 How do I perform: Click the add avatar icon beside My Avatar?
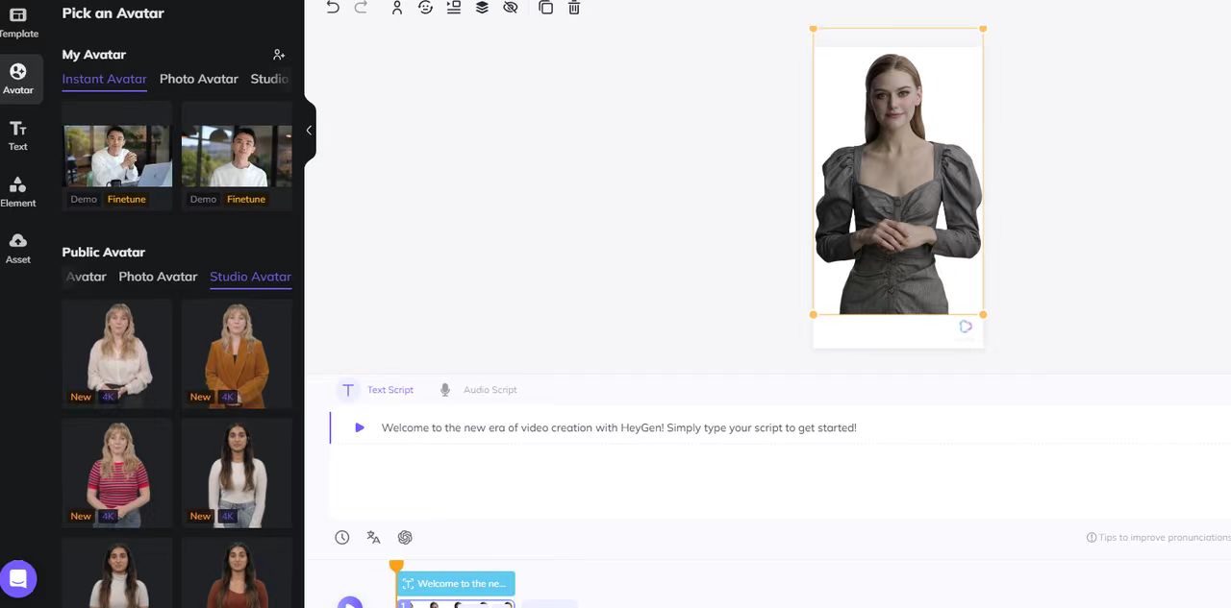[x=279, y=55]
